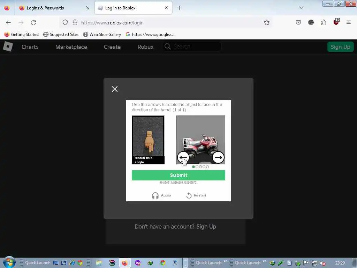Image resolution: width=357 pixels, height=268 pixels.
Task: Open the tracking protection shield icon
Action: pyautogui.click(x=65, y=23)
